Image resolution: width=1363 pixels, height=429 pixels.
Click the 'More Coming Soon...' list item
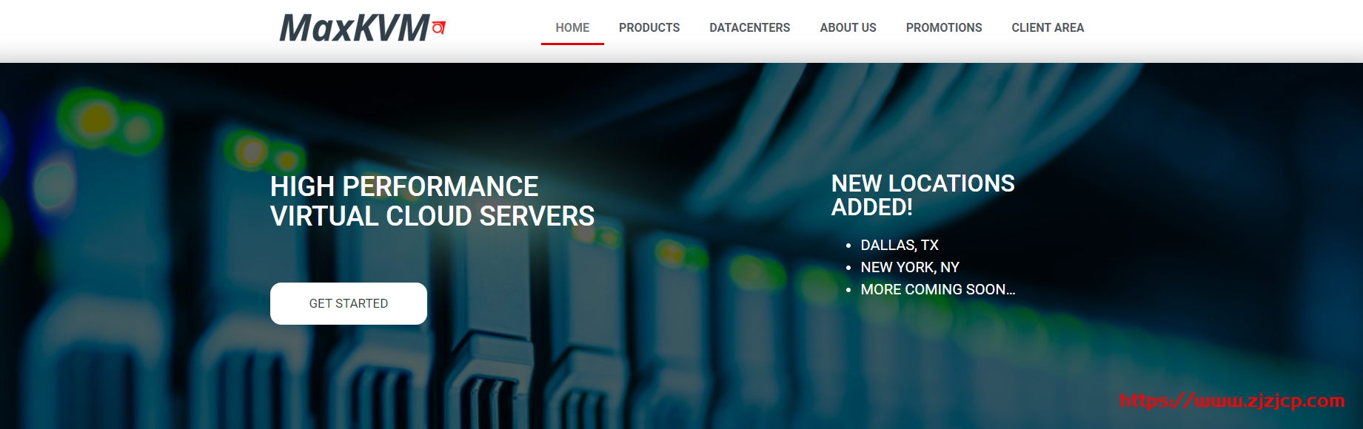point(937,289)
